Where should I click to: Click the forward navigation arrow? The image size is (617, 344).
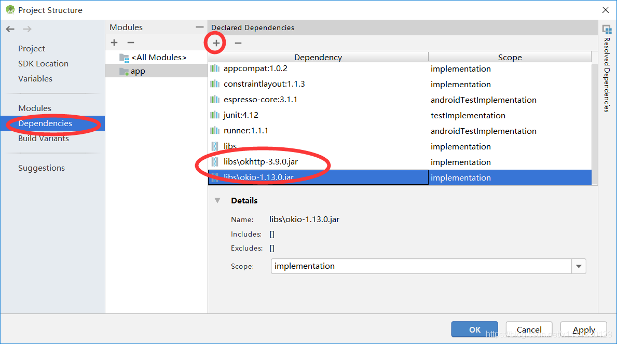(27, 29)
